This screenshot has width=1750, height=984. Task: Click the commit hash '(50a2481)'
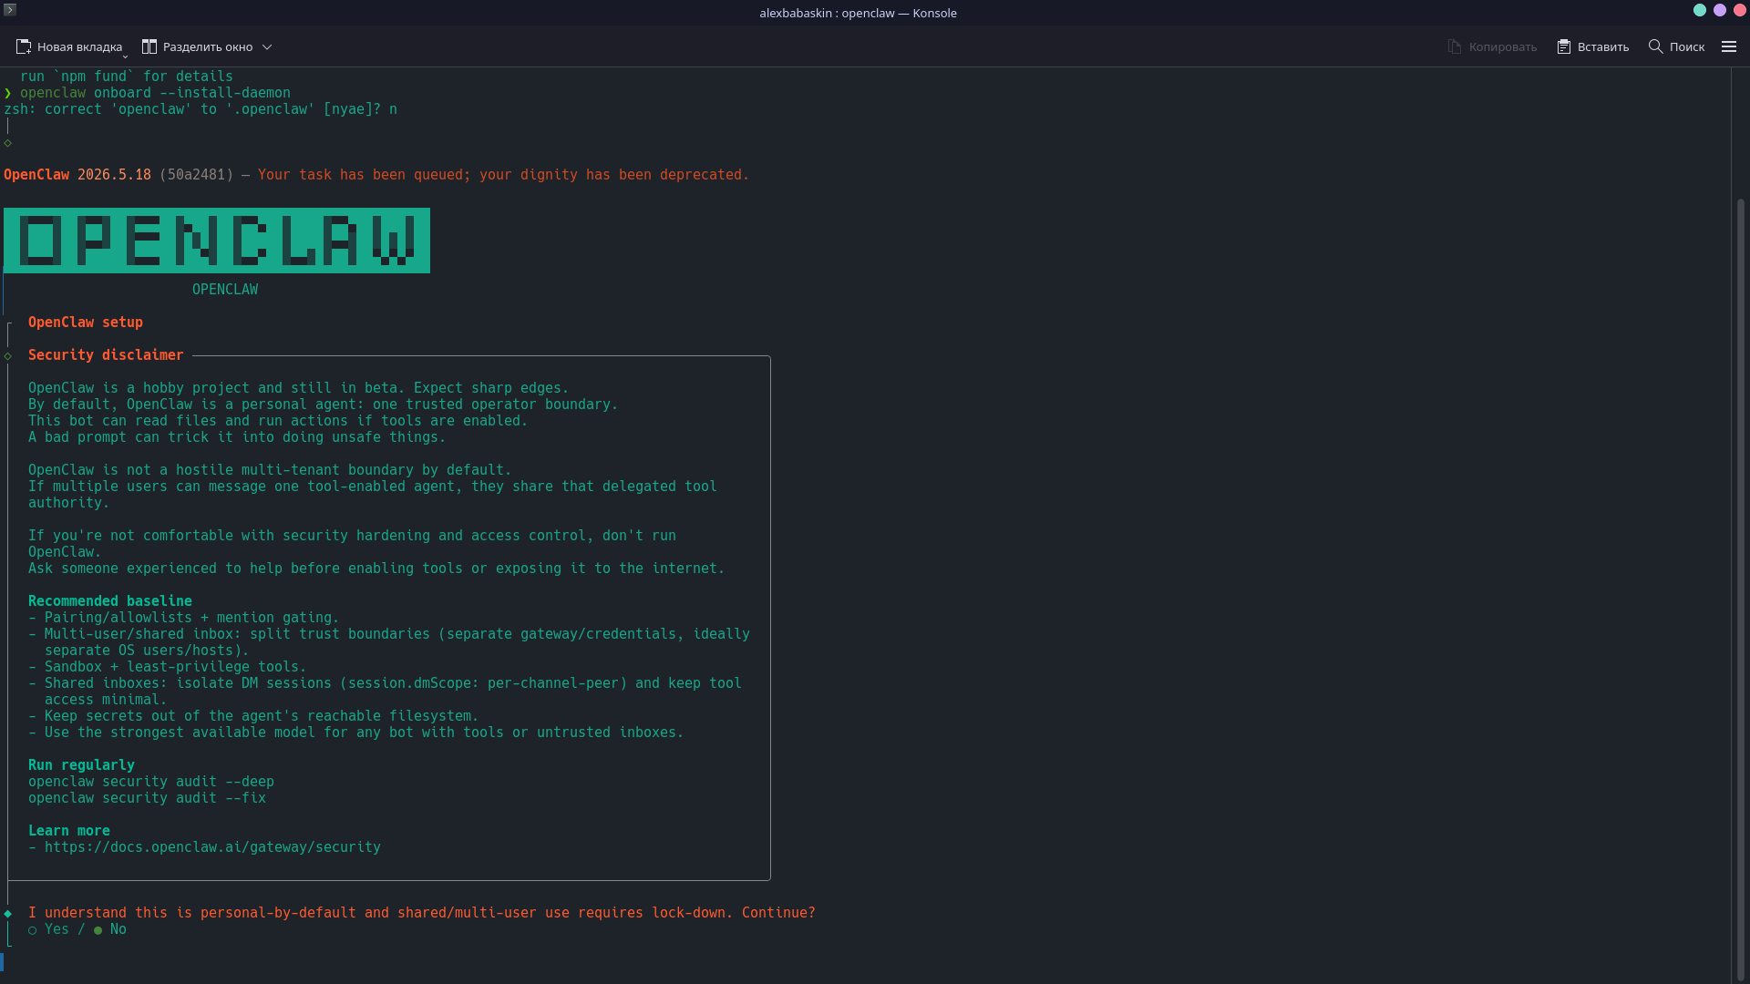click(x=196, y=175)
